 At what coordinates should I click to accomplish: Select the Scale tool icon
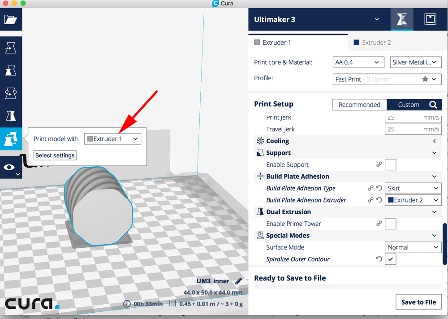(11, 70)
